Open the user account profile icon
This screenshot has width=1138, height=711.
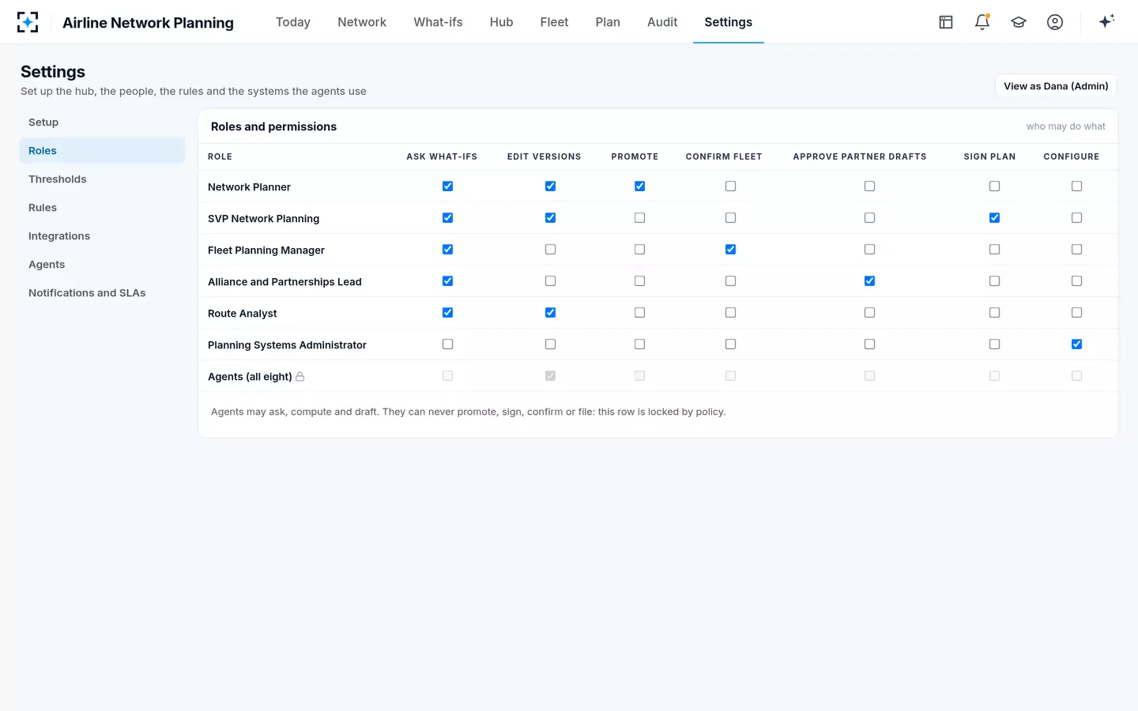tap(1055, 22)
